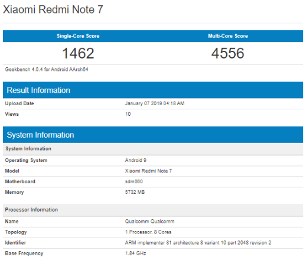Select the Android 9 value

(x=136, y=160)
